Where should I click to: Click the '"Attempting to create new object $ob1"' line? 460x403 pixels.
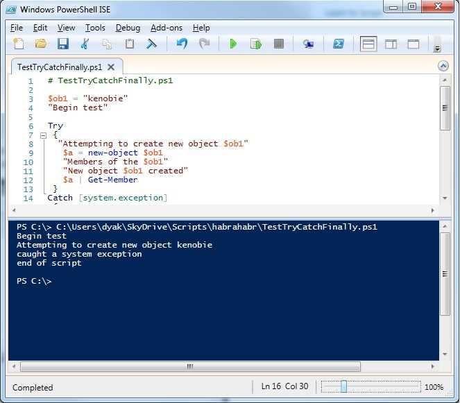pyautogui.click(x=153, y=144)
